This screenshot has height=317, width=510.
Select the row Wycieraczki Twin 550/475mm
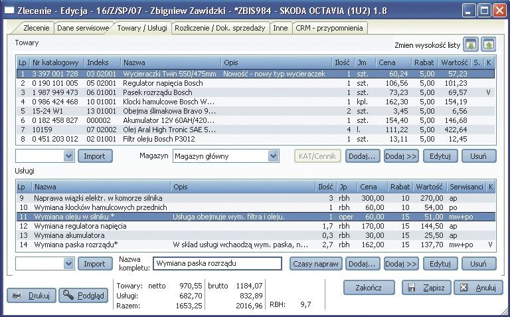coord(256,74)
